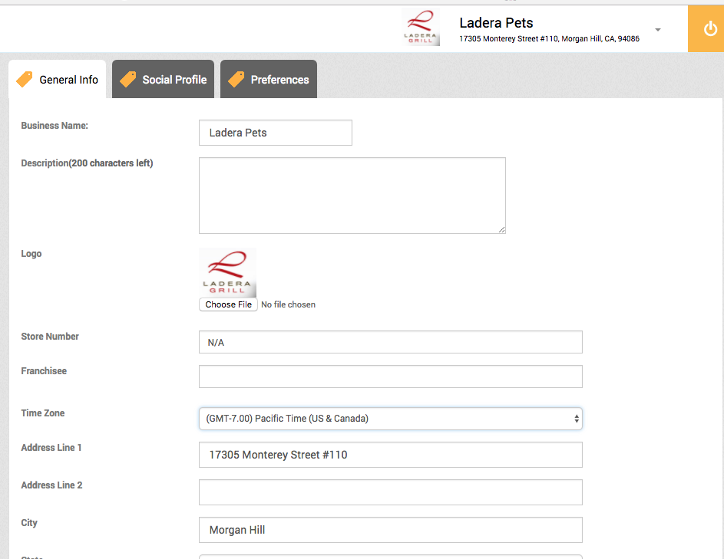The height and width of the screenshot is (559, 724).
Task: Click the 'Business Name:' label
Action: (x=55, y=126)
